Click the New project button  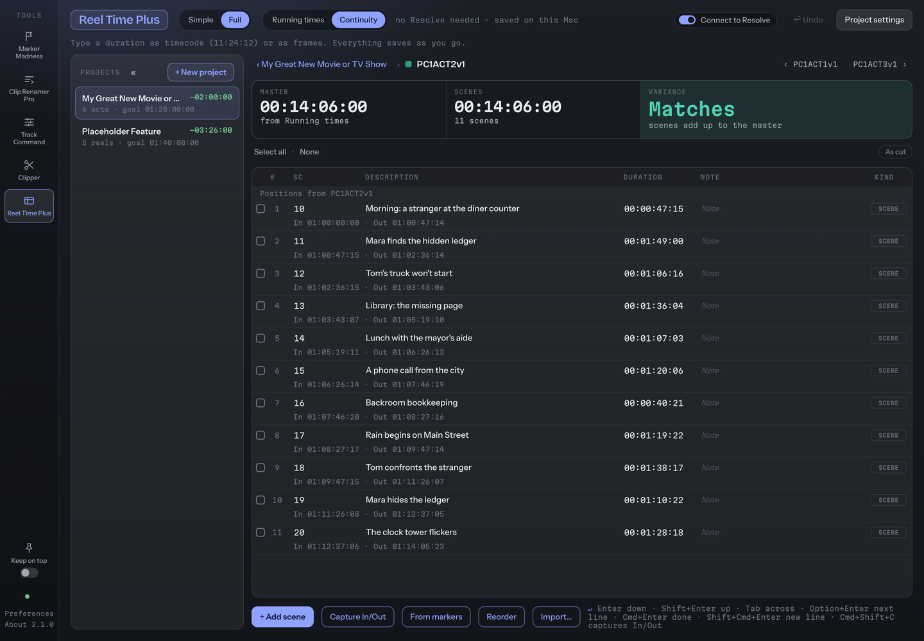tap(200, 72)
